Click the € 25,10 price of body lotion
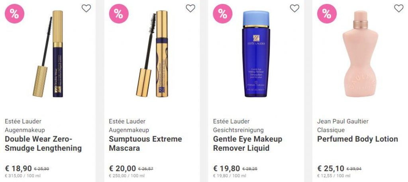 [330, 168]
